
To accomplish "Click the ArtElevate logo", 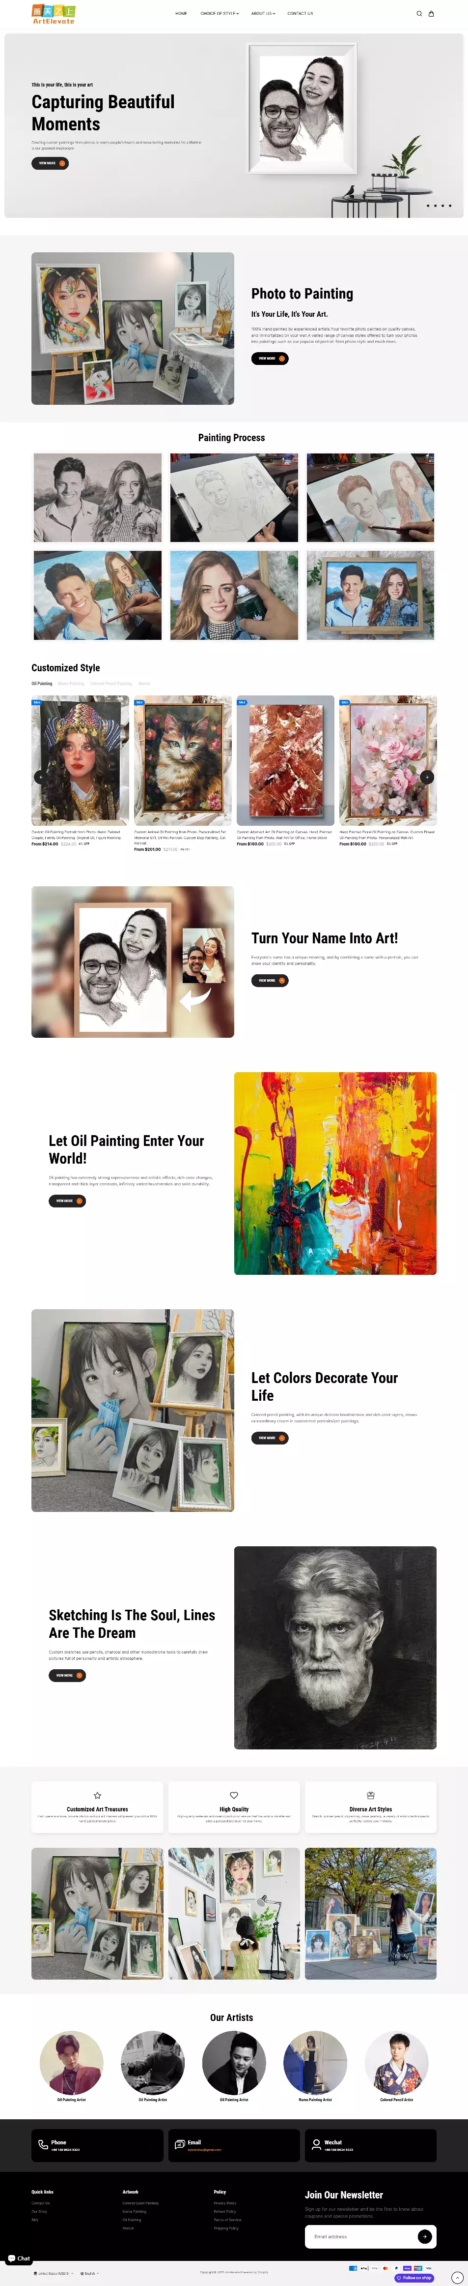I will coord(53,13).
